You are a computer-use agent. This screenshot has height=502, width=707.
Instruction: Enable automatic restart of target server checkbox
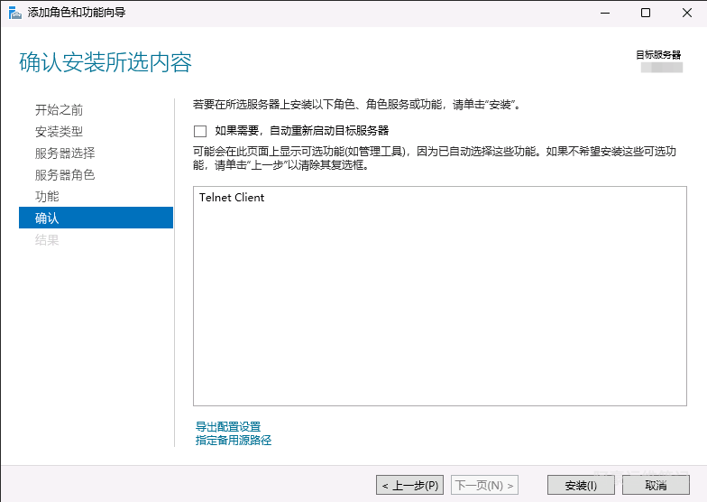[200, 132]
